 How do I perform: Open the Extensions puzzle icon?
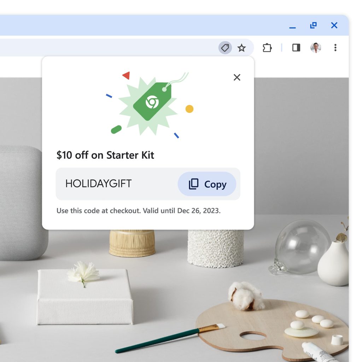coord(267,48)
